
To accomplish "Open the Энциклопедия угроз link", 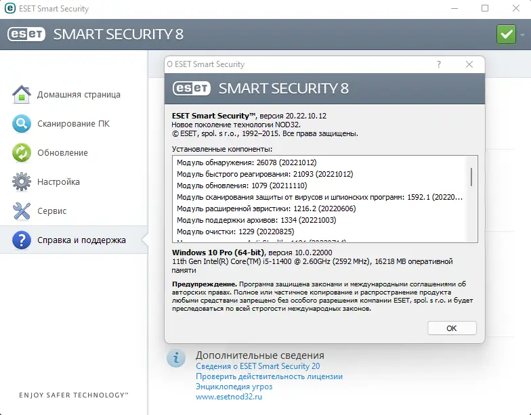I will (234, 387).
